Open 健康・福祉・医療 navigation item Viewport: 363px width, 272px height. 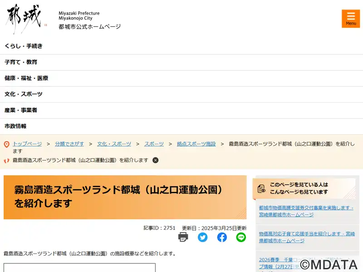(181, 78)
